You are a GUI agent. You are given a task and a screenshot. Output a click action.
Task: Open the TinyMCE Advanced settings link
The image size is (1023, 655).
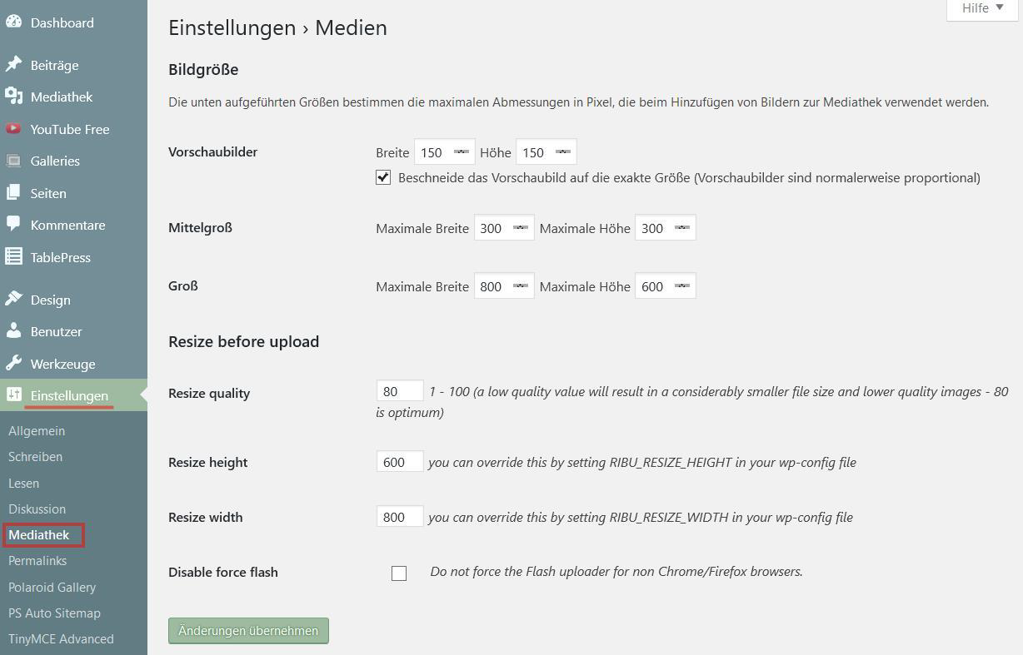pyautogui.click(x=61, y=639)
